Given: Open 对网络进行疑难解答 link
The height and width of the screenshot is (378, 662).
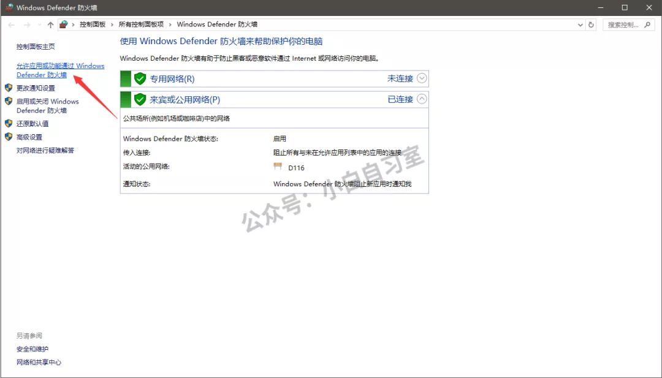Looking at the screenshot, I should (45, 150).
